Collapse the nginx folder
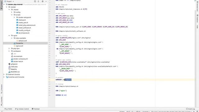Screen dimensions: 199x112 (x=9, y=35)
